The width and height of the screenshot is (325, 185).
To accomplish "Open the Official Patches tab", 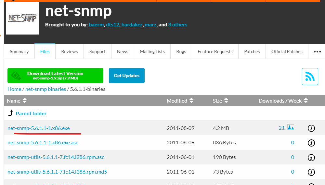I will click(x=287, y=51).
